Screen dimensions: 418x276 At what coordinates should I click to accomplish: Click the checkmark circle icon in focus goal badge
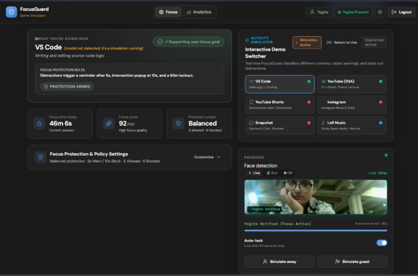pyautogui.click(x=160, y=42)
